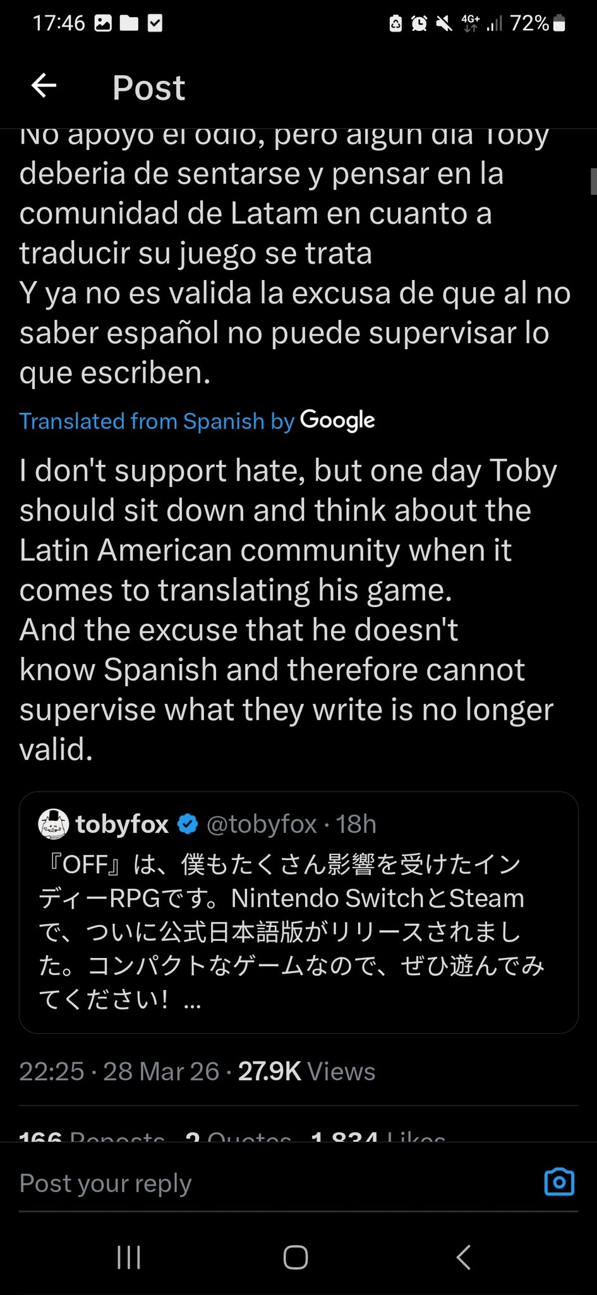Tap the tobyfox display name
This screenshot has height=1295, width=597.
tap(122, 824)
